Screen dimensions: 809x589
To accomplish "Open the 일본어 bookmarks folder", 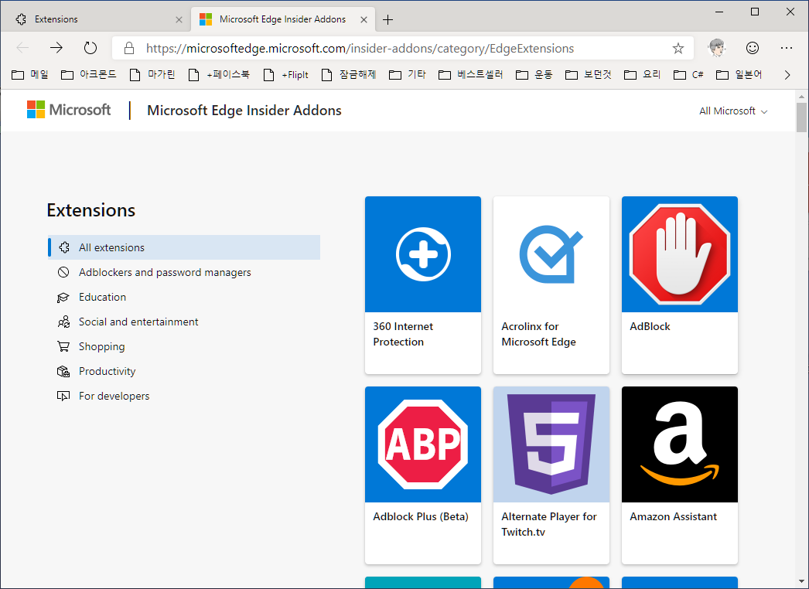I will click(x=739, y=75).
